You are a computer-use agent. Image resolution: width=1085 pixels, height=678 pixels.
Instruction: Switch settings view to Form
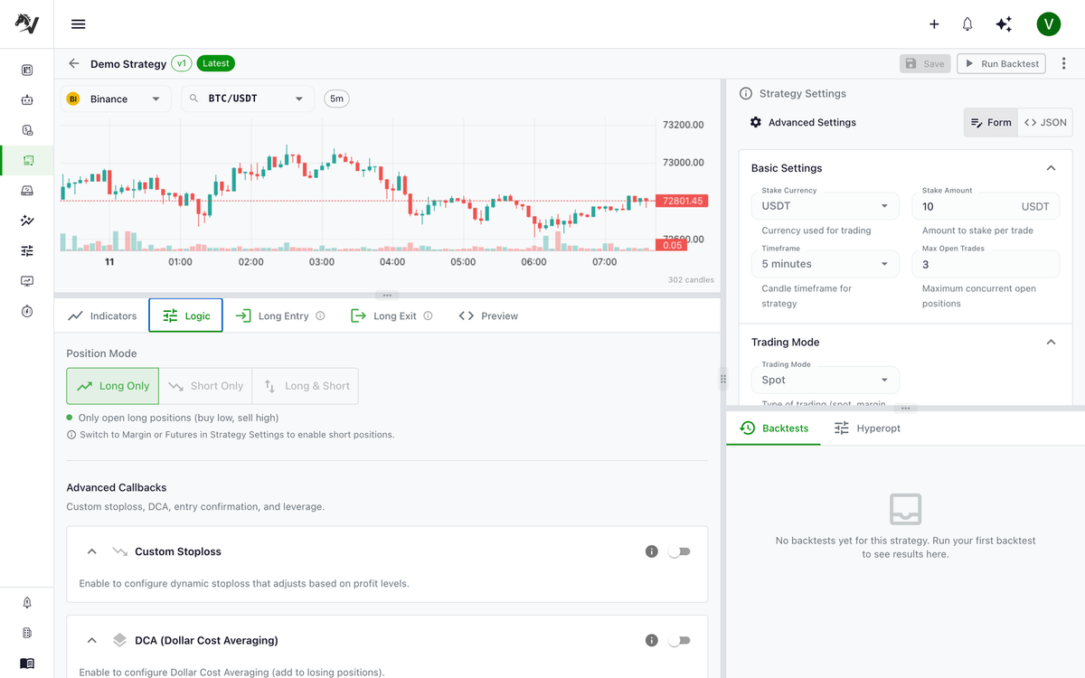tap(990, 122)
